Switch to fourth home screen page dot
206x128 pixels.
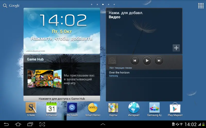108,4
